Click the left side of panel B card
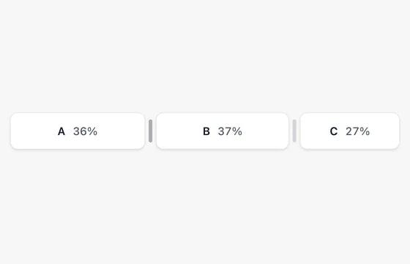The image size is (410, 264). pos(158,131)
